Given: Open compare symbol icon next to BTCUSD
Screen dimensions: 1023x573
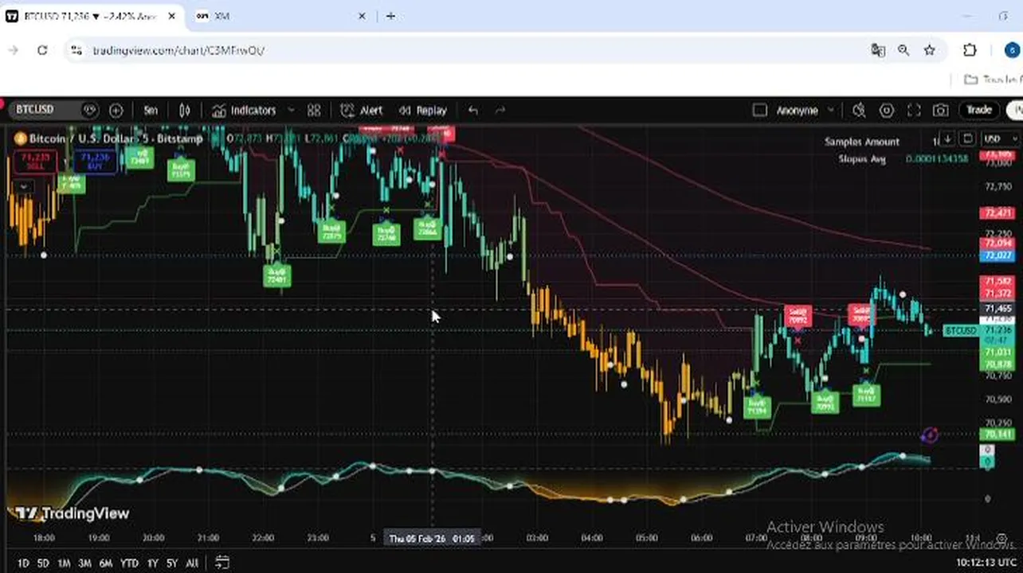Looking at the screenshot, I should pyautogui.click(x=90, y=110).
